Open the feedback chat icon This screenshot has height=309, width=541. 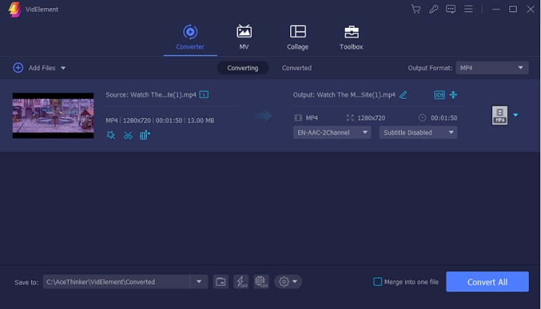pos(450,9)
